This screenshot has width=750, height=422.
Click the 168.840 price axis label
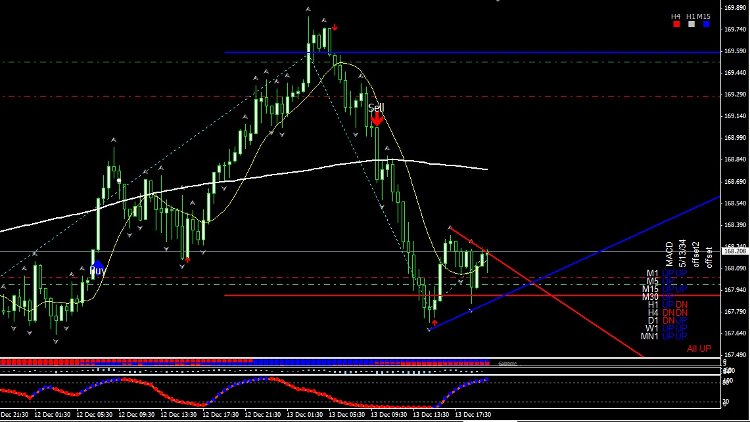[736, 159]
